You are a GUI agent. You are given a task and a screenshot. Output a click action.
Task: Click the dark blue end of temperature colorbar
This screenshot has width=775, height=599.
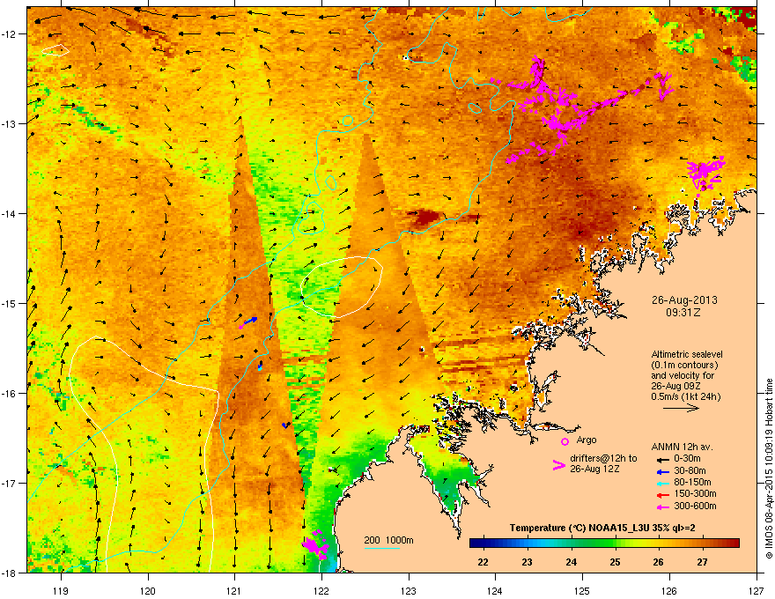(x=476, y=544)
